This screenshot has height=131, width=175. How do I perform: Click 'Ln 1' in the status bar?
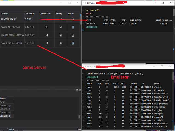[x=79, y=129]
